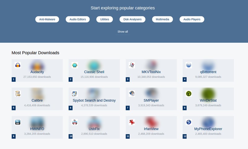Click '3,919,343 downloads' text
This screenshot has width=248, height=149.
pos(151,105)
